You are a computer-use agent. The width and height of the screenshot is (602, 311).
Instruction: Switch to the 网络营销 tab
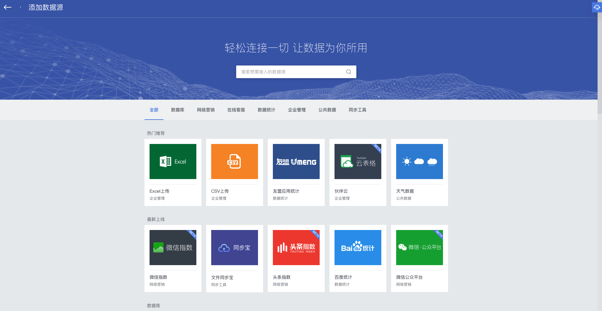pos(206,110)
